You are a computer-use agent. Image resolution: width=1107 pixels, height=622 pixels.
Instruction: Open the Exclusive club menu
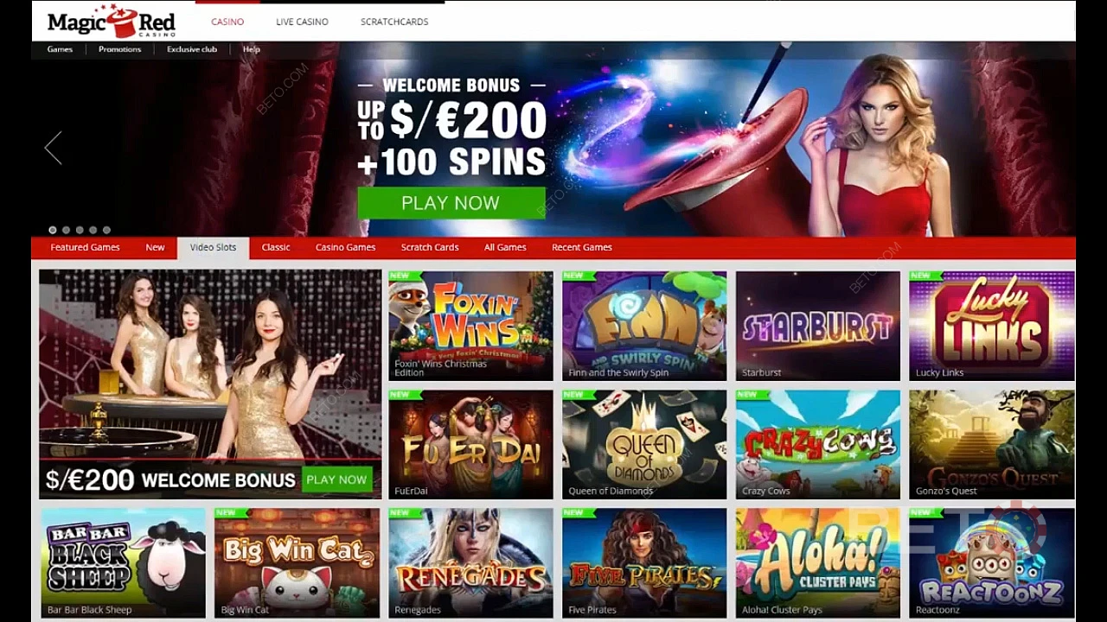192,49
